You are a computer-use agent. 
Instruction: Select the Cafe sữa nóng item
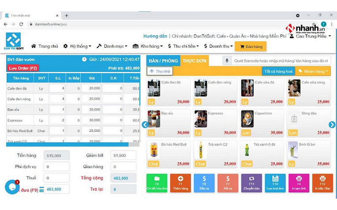click(x=309, y=92)
